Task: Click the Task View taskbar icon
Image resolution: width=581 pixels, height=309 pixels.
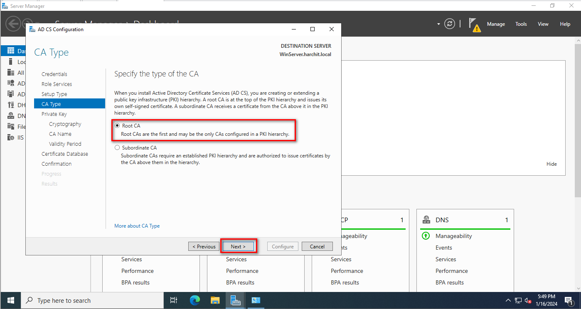Action: [x=174, y=300]
